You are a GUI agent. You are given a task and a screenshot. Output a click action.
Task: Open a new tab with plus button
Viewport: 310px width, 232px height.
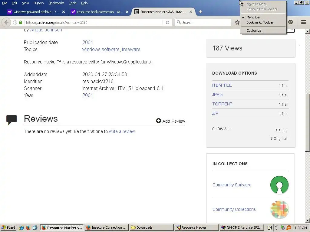(x=200, y=12)
